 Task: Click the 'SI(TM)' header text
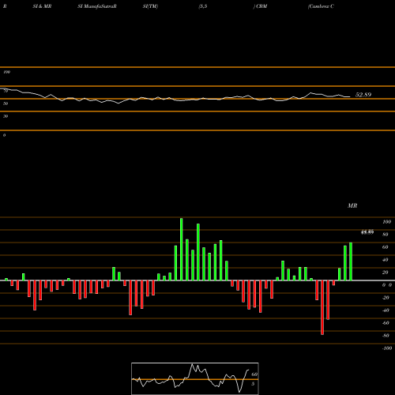point(150,6)
